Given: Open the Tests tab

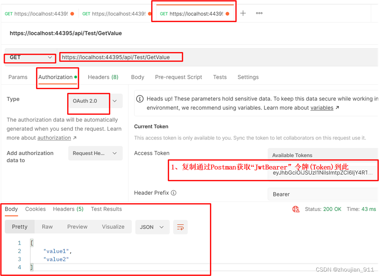Looking at the screenshot, I should [220, 77].
